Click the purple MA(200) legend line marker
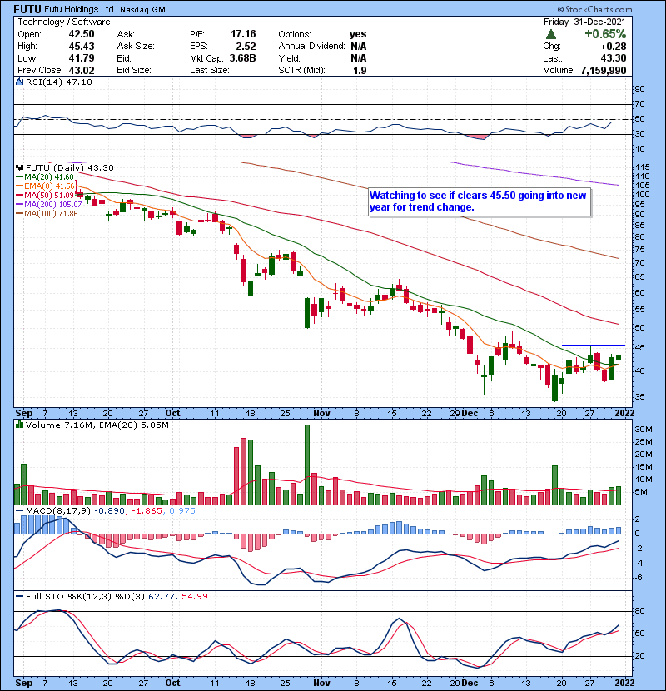Screen dimensions: 666x691 (20, 205)
